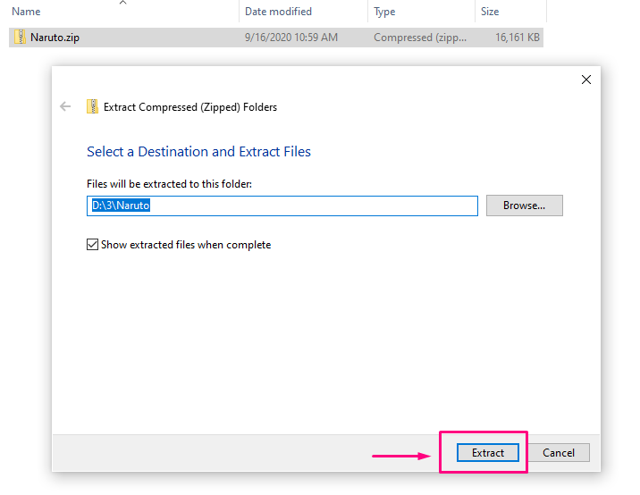Viewport: 640px width, 495px height.
Task: Click the back arrow in the extract dialog
Action: [x=65, y=107]
